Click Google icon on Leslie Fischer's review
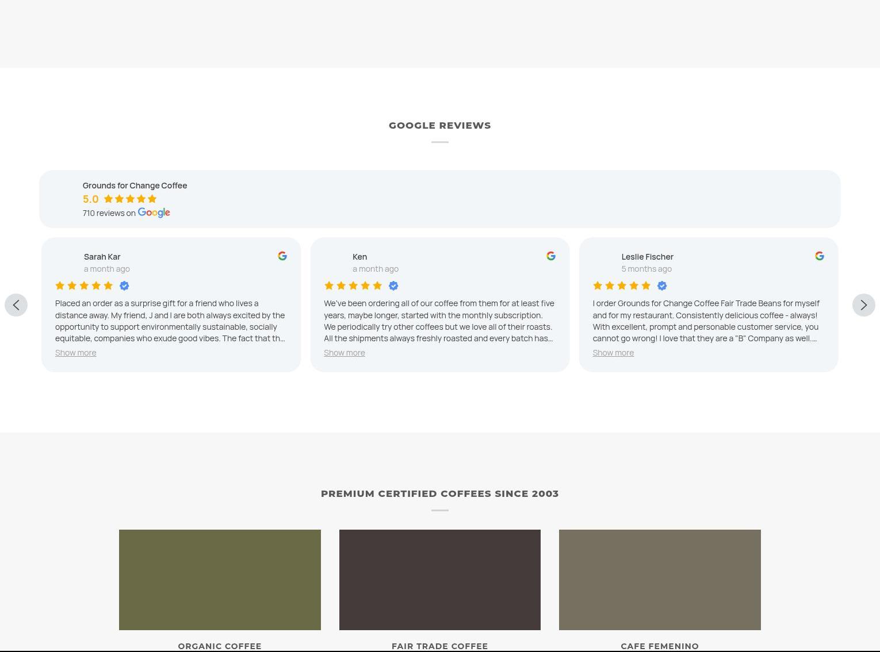Viewport: 880px width, 652px height. pos(819,256)
